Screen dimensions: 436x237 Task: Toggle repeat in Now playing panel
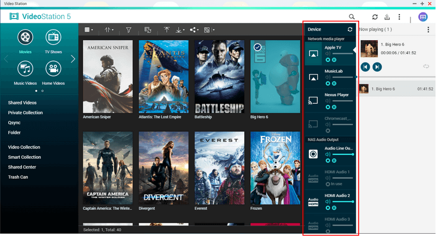(x=426, y=66)
